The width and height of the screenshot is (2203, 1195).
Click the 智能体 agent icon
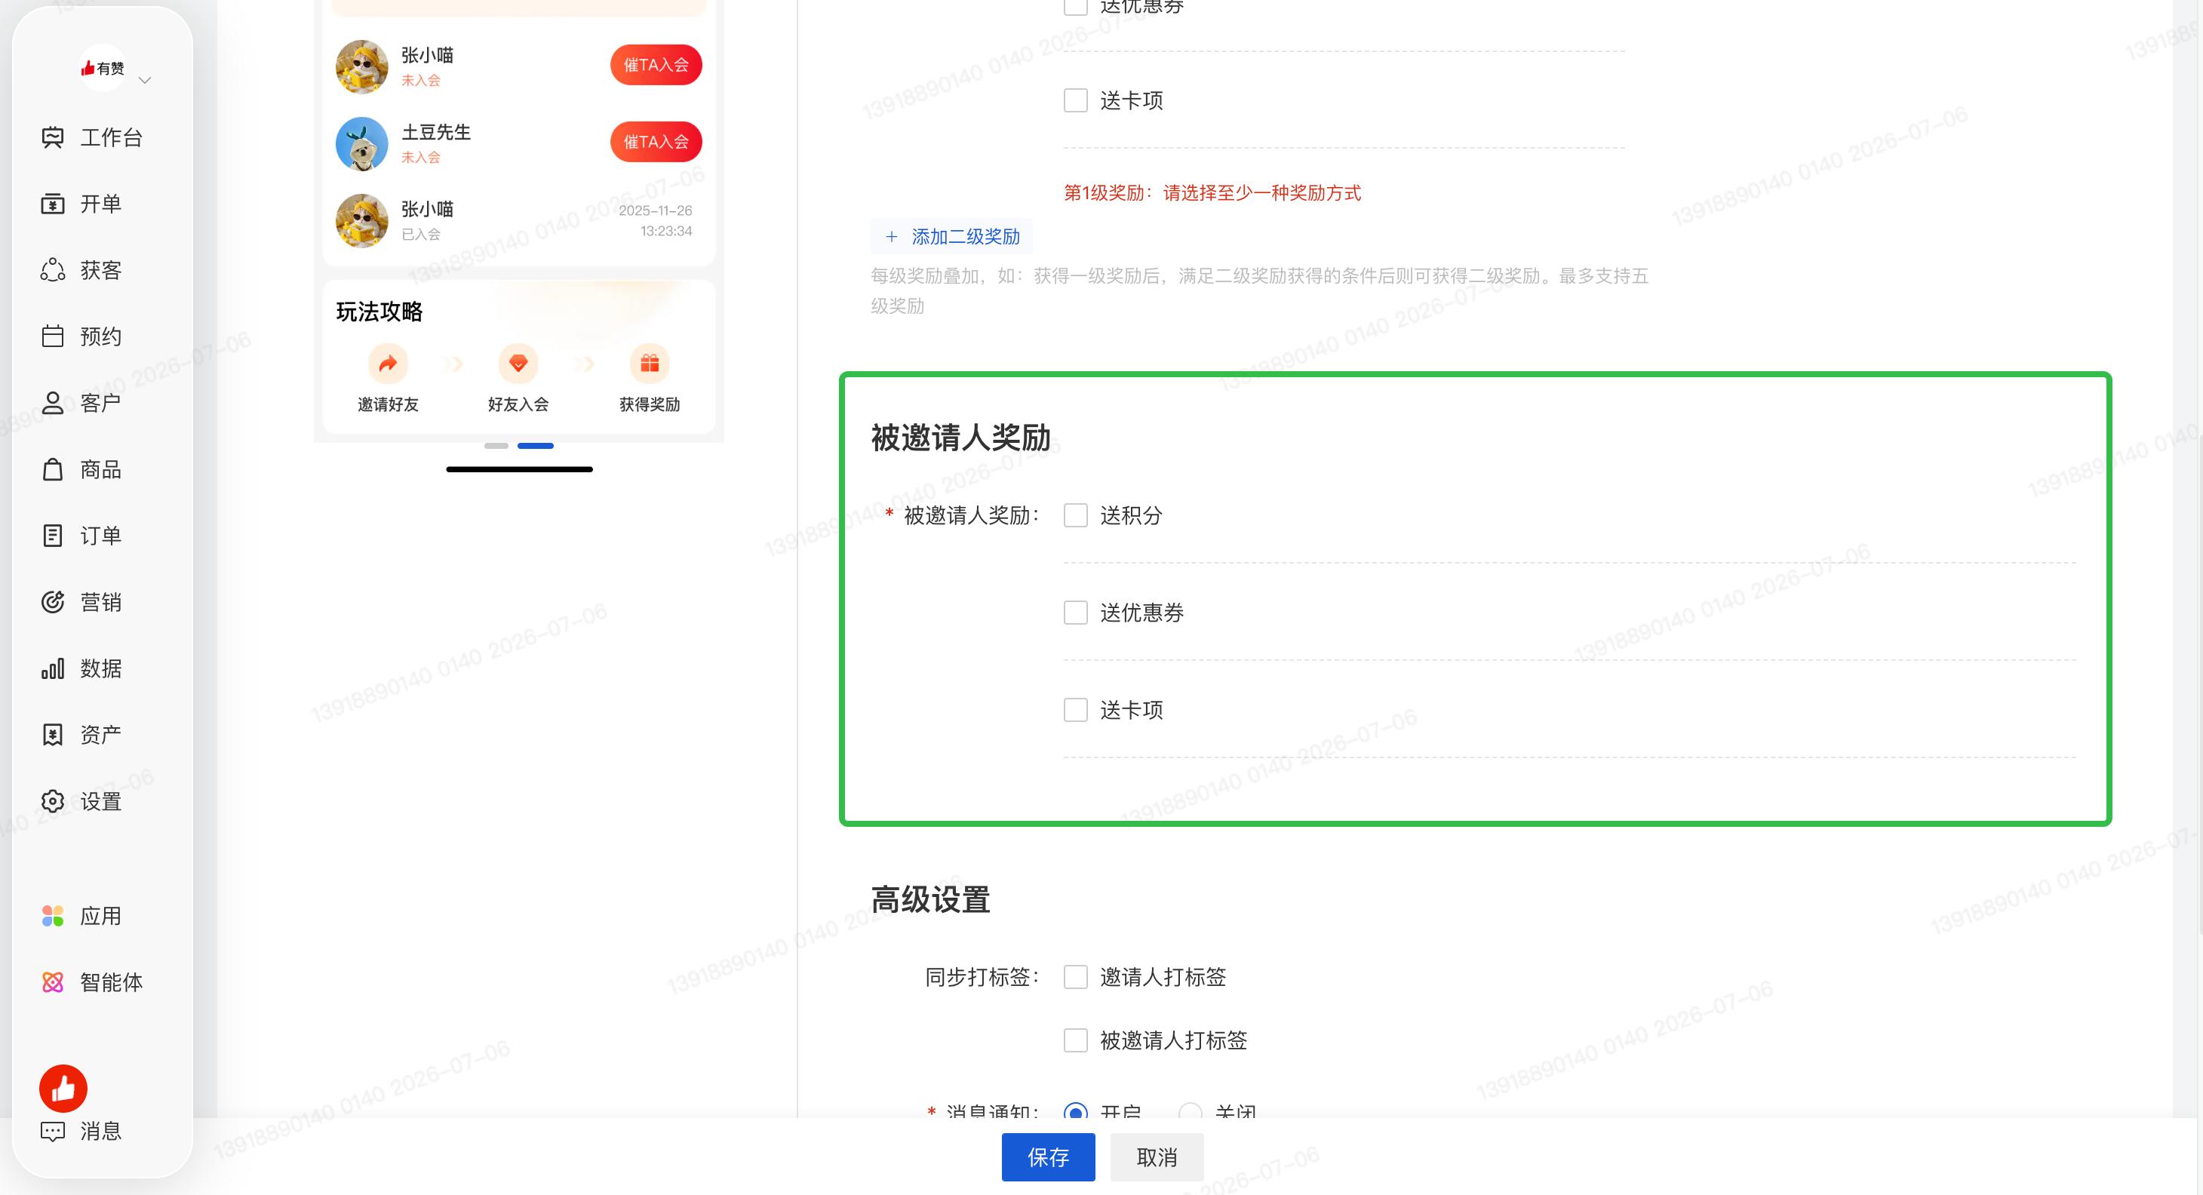pos(53,982)
